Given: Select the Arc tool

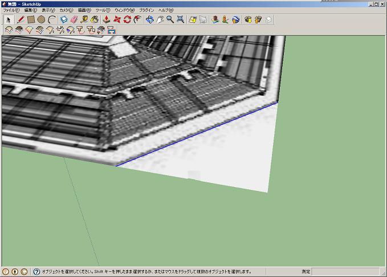Looking at the screenshot, I should tap(52, 19).
